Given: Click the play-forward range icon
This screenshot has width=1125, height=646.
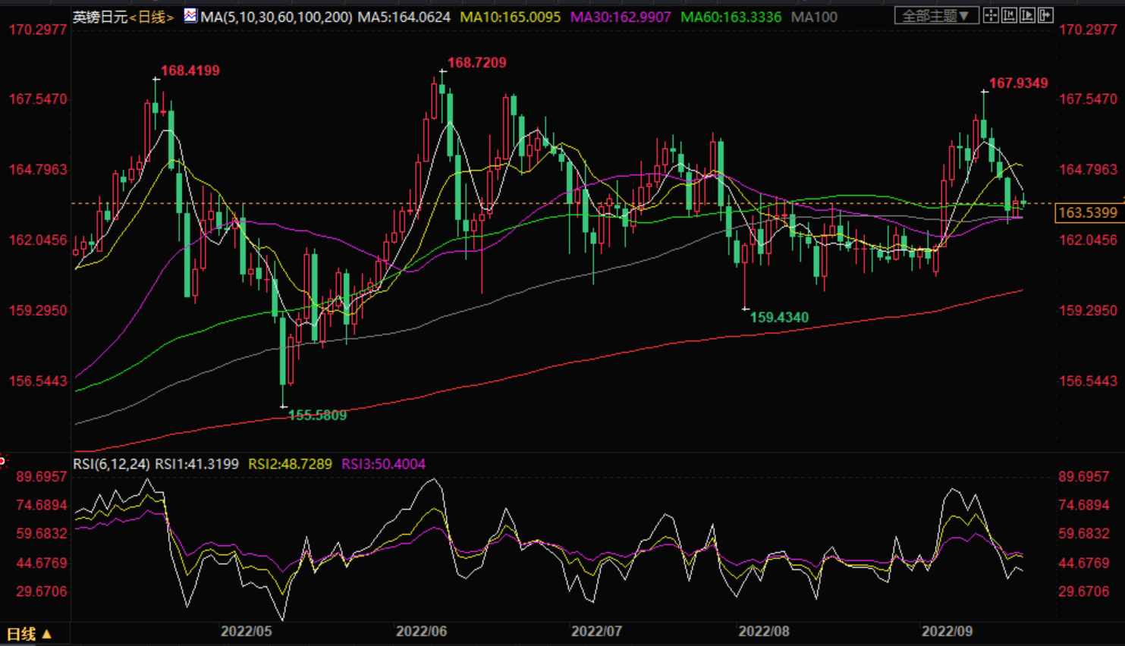Looking at the screenshot, I should tap(1027, 15).
